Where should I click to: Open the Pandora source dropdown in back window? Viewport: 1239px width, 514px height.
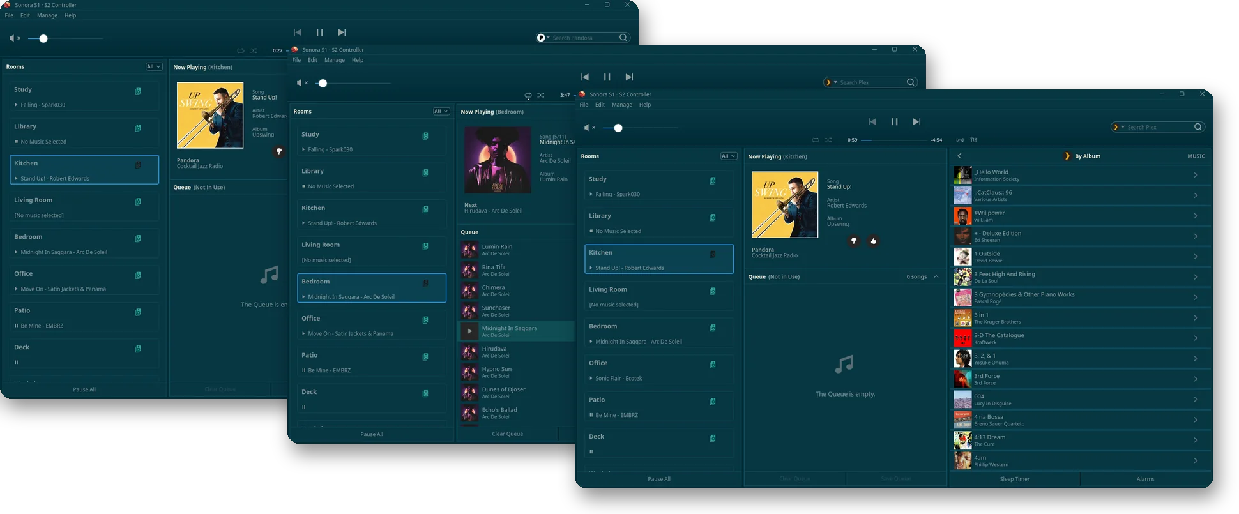pyautogui.click(x=543, y=38)
